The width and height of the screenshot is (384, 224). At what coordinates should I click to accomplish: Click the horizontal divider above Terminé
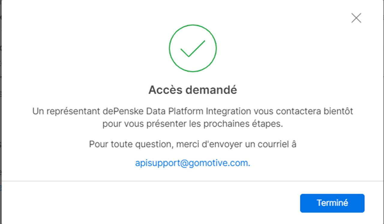click(x=193, y=181)
